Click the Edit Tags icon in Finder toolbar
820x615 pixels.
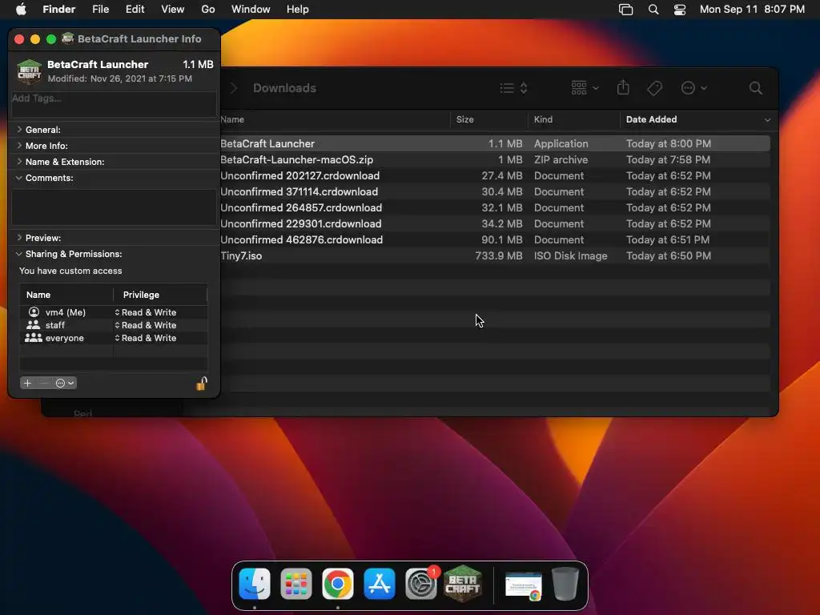pyautogui.click(x=655, y=88)
